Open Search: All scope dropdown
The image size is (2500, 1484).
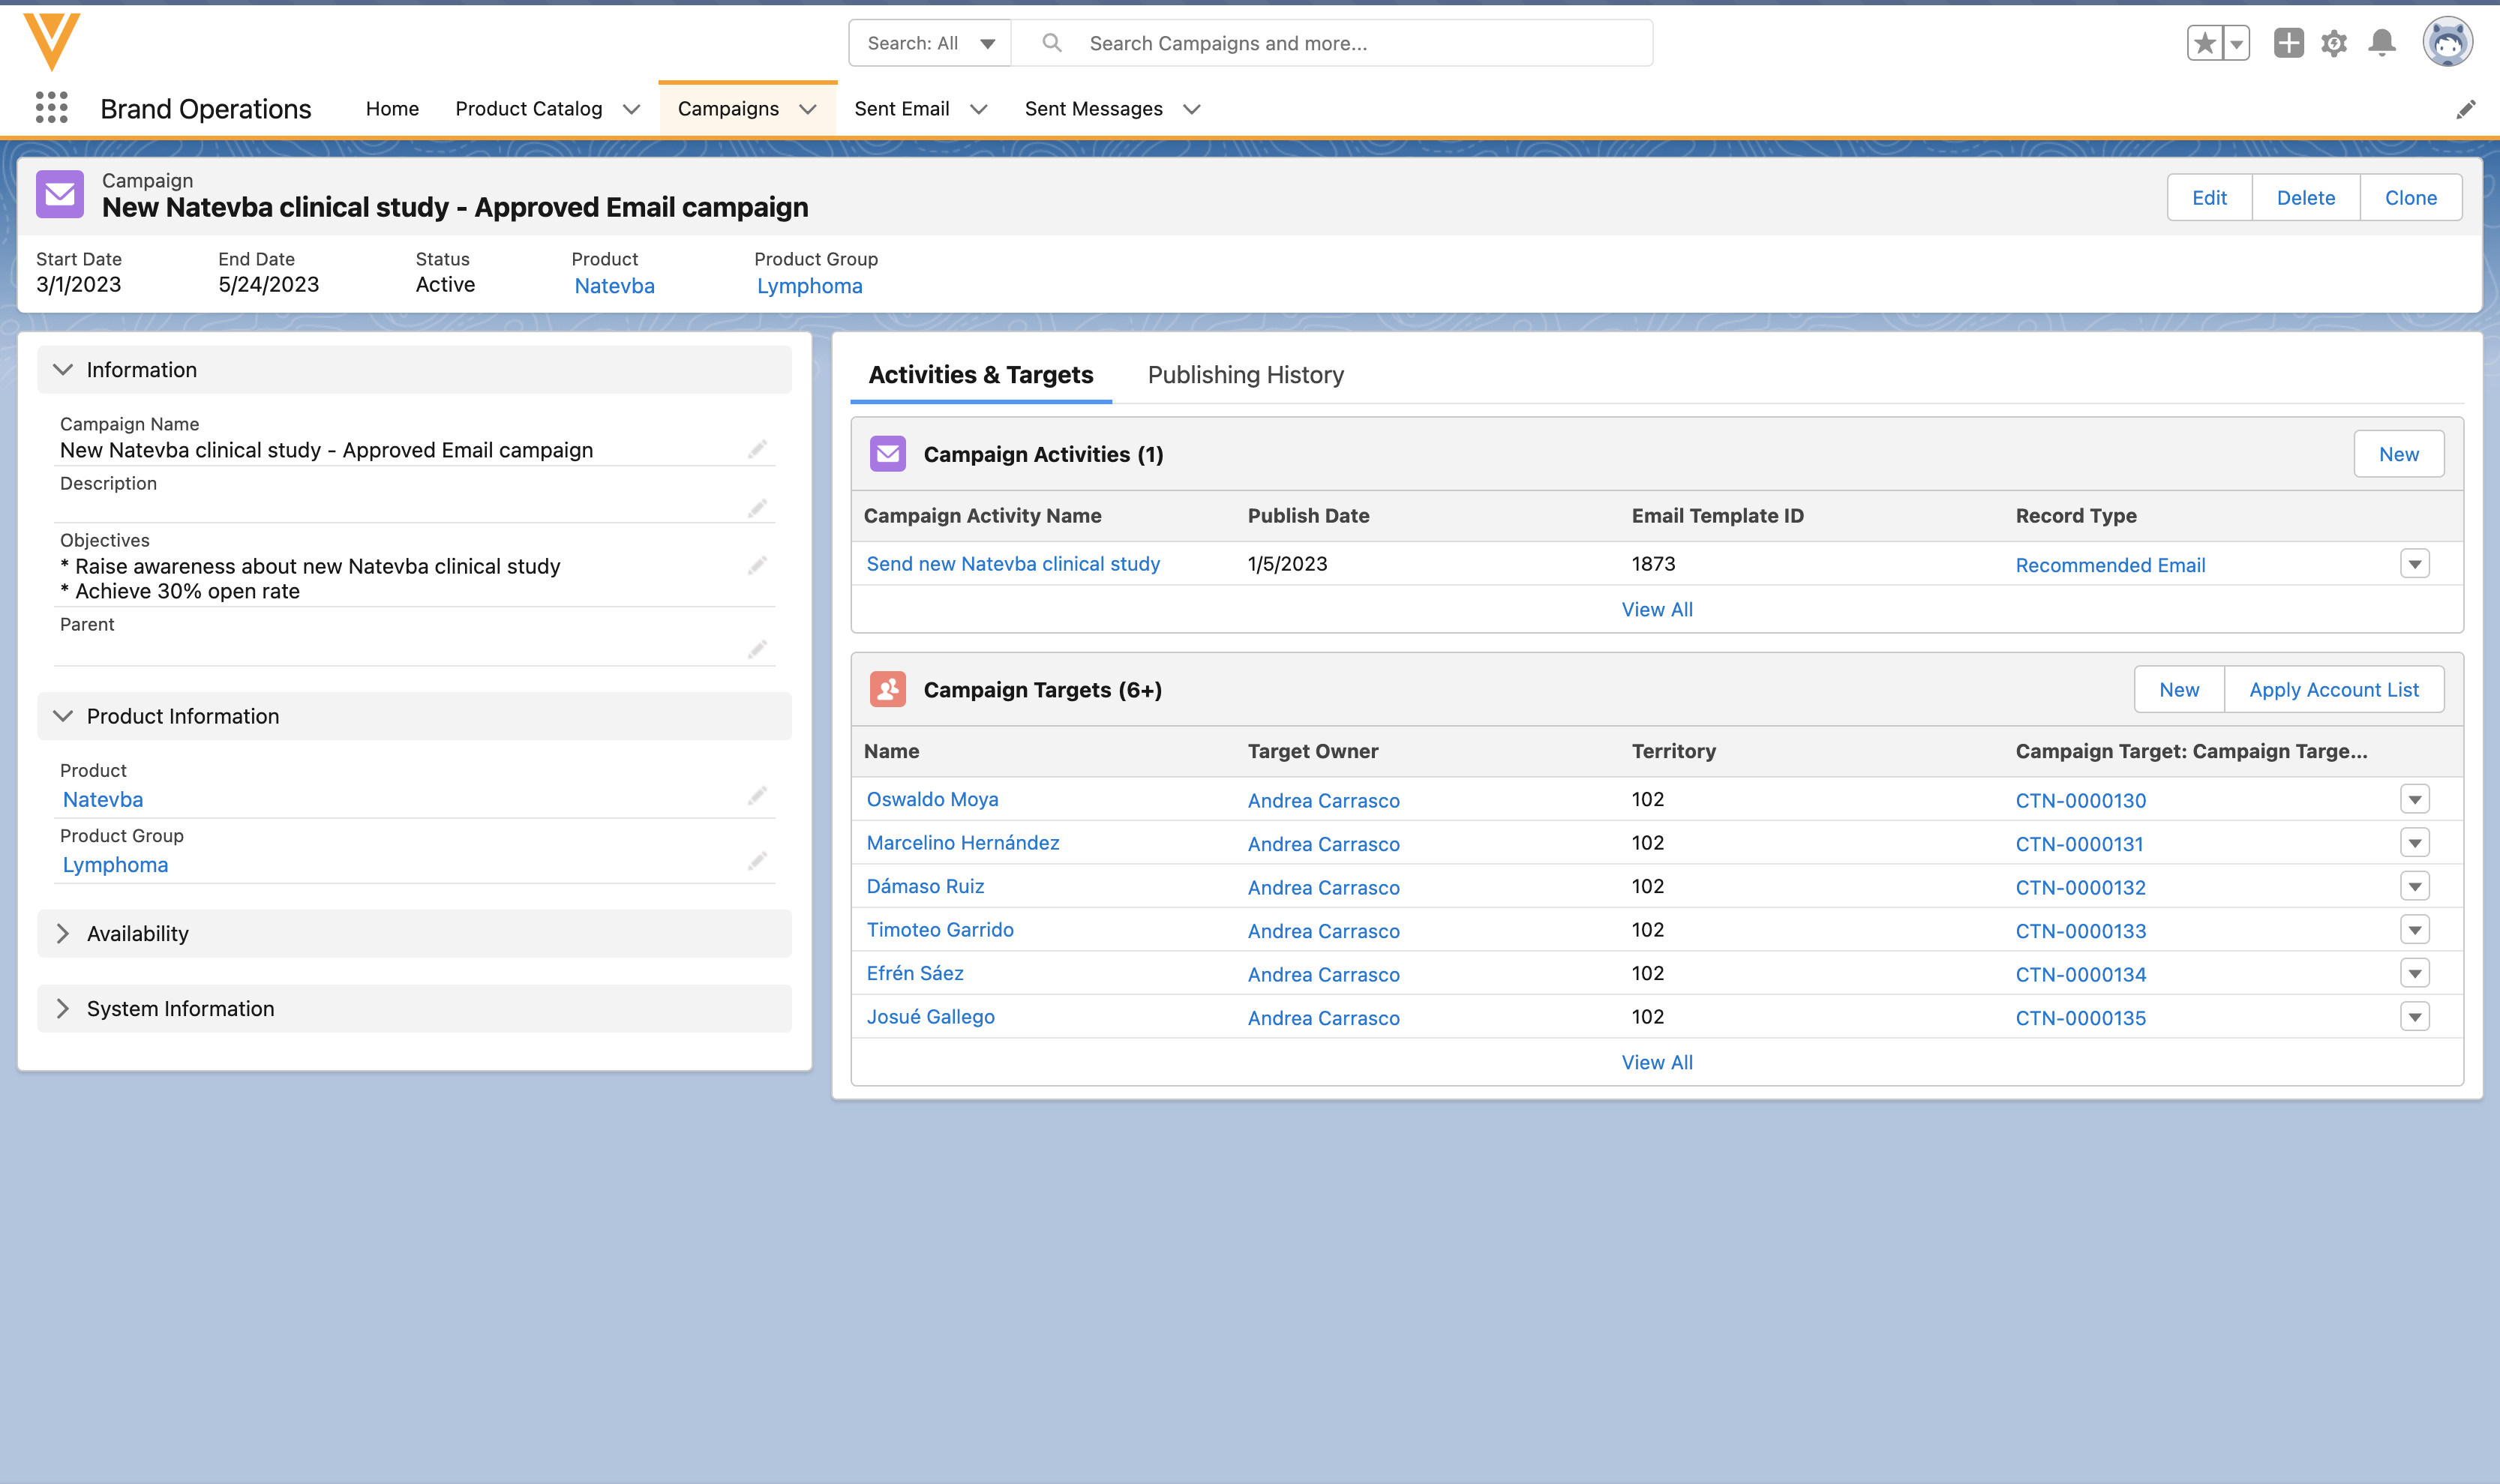930,43
